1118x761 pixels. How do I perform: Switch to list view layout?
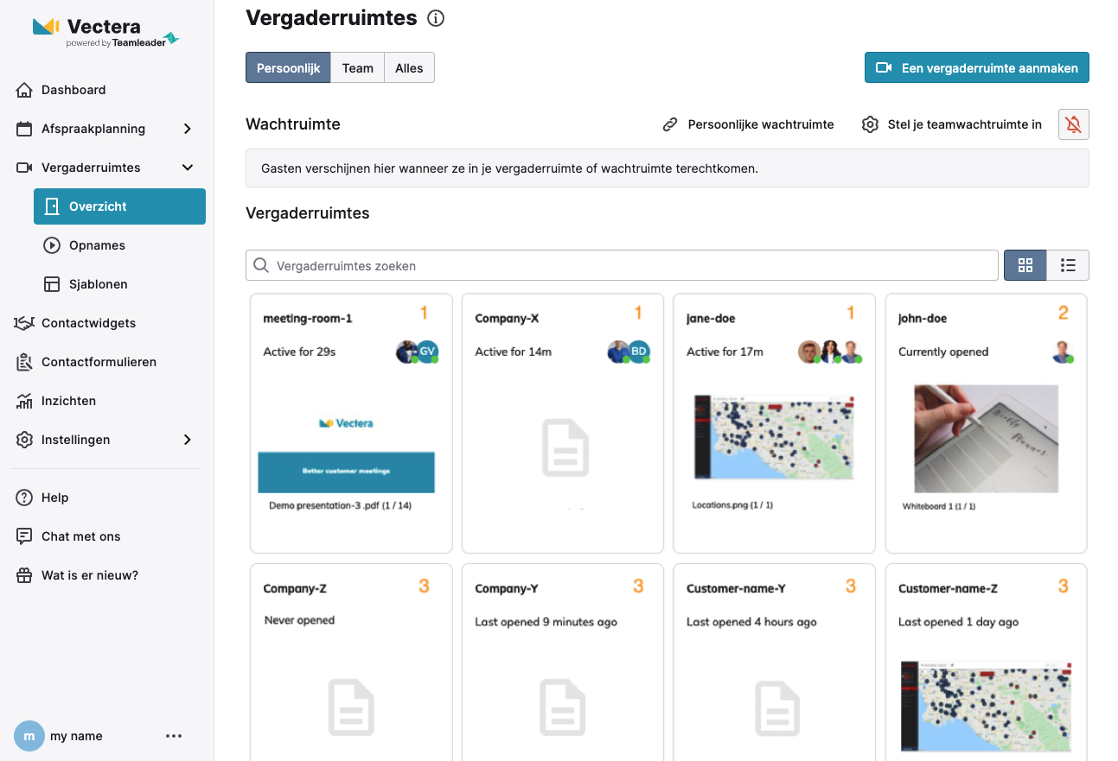coord(1068,266)
